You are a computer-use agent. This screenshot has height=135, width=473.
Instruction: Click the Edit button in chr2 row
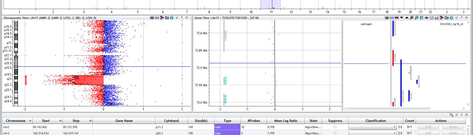428,127
